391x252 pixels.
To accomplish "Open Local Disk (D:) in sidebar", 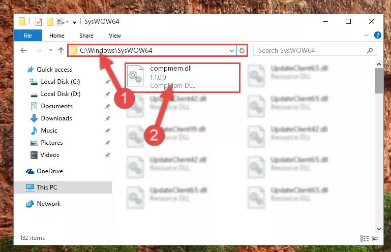I will pyautogui.click(x=55, y=94).
